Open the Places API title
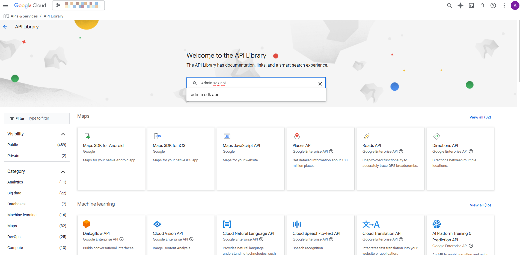520x255 pixels. [302, 146]
